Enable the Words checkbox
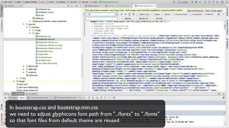 [x=163, y=14]
